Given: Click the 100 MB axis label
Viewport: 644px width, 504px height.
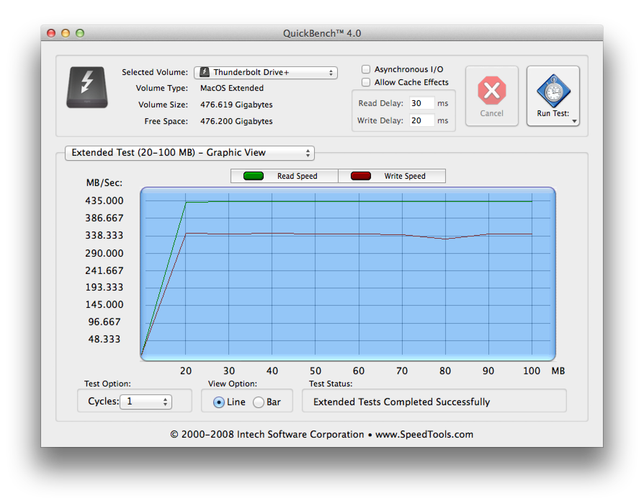Looking at the screenshot, I should pos(532,371).
